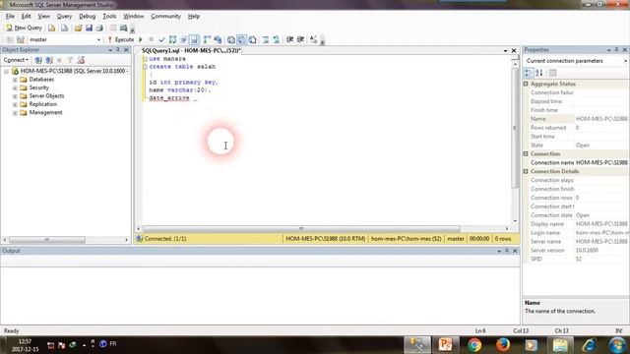This screenshot has height=354, width=630.
Task: Collapse the Aggregate Status property group
Action: 526,84
